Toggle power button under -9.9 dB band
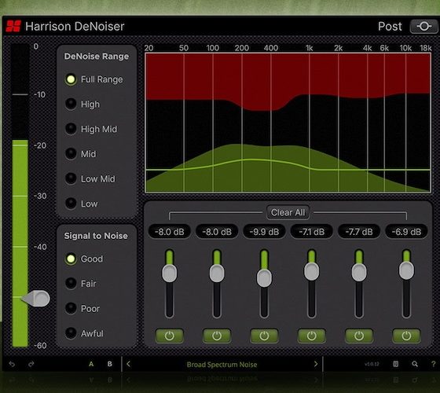Screen dimensions: 440x393 pyautogui.click(x=264, y=336)
